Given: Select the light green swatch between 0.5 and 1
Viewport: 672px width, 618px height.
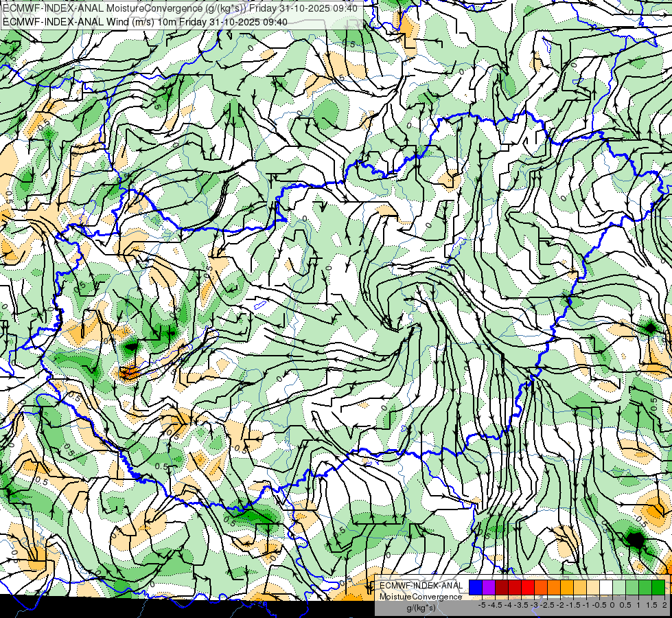Looking at the screenshot, I should click(632, 587).
